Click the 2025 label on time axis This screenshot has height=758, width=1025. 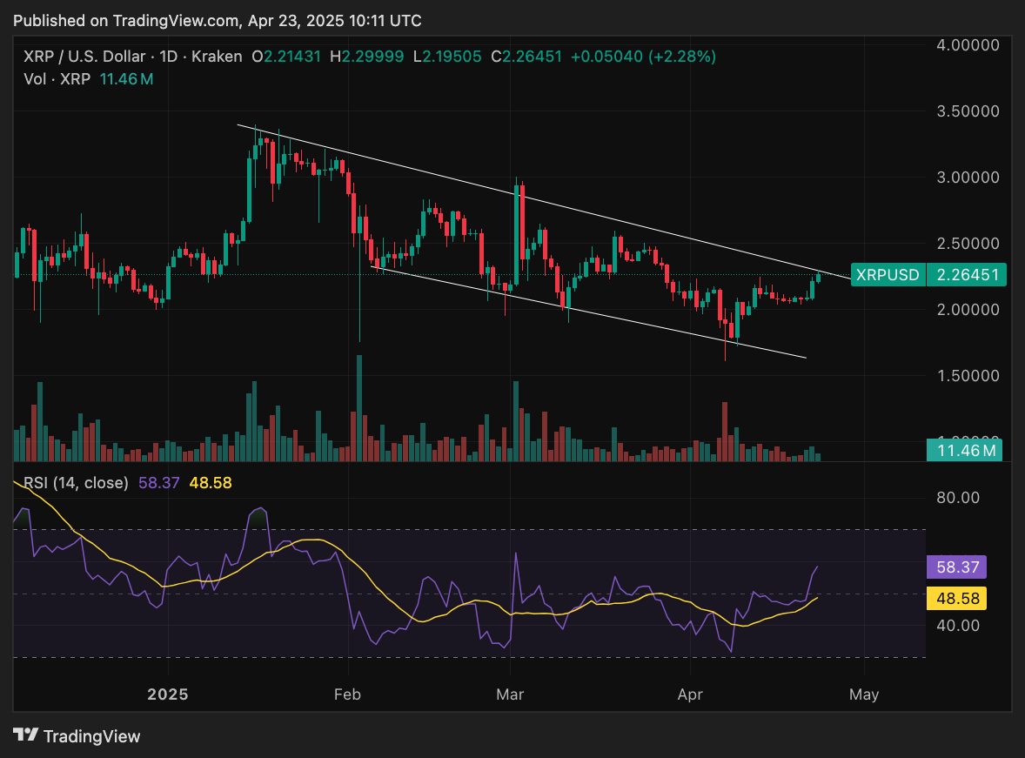167,694
